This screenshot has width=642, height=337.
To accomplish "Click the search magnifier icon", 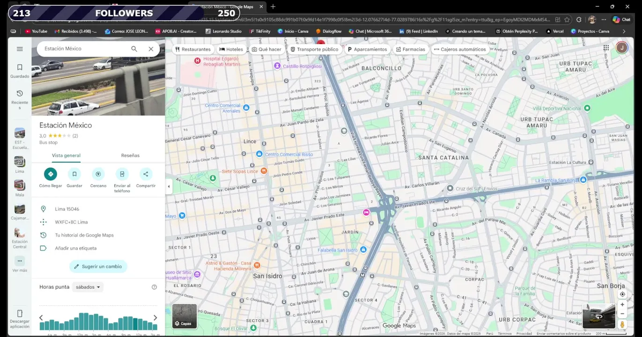I will point(134,49).
